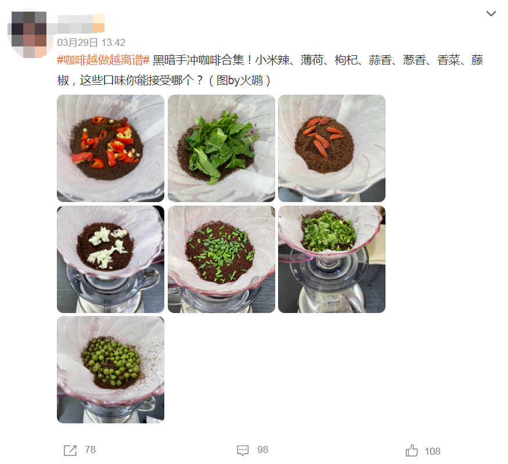View the red chili coffee photo
This screenshot has height=464, width=508.
click(110, 149)
